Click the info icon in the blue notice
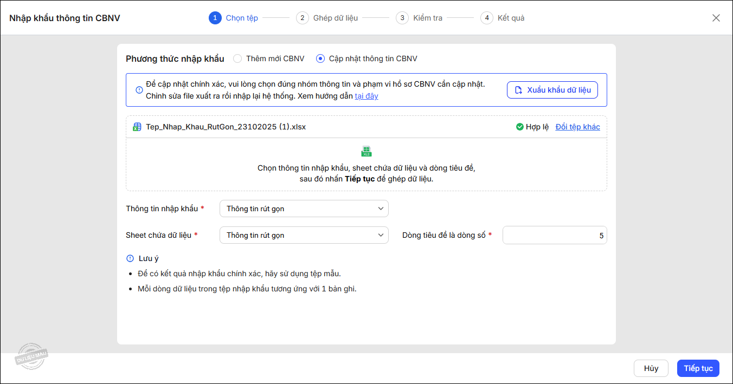The image size is (733, 384). (139, 90)
